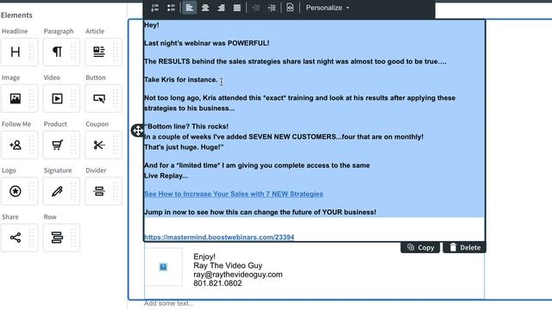Click the 'Ray The Video Guy' signature name
This screenshot has width=552, height=310.
point(228,265)
